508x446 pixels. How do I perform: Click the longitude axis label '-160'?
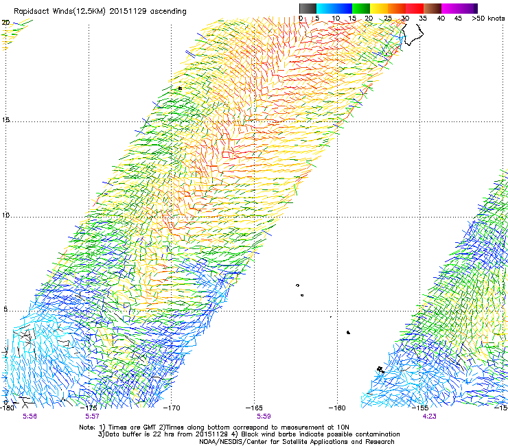click(x=337, y=408)
